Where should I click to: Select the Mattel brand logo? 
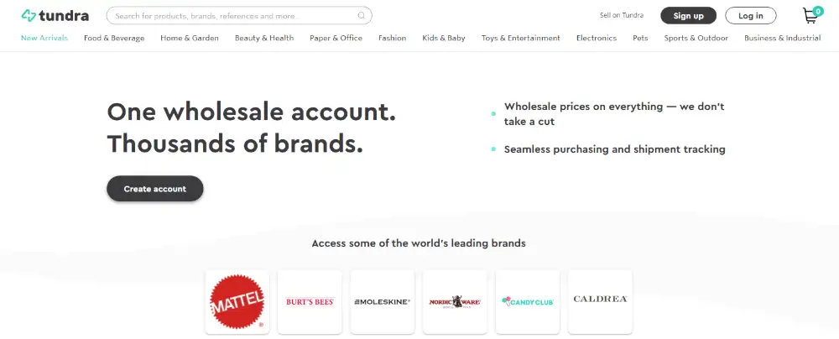click(237, 302)
